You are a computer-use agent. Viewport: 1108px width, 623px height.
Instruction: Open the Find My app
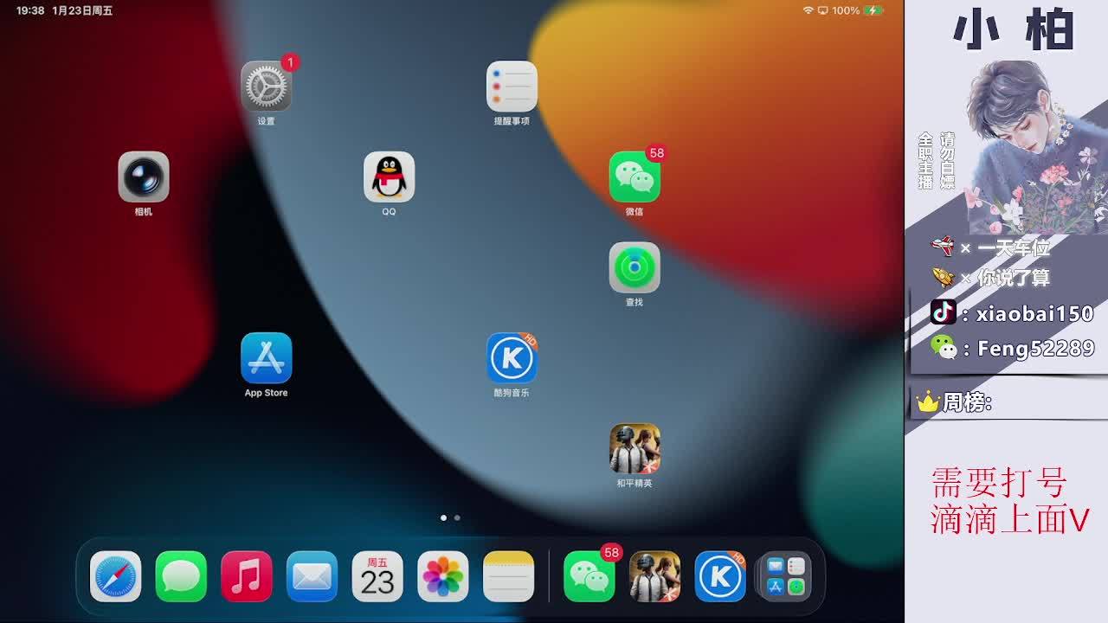pos(635,268)
